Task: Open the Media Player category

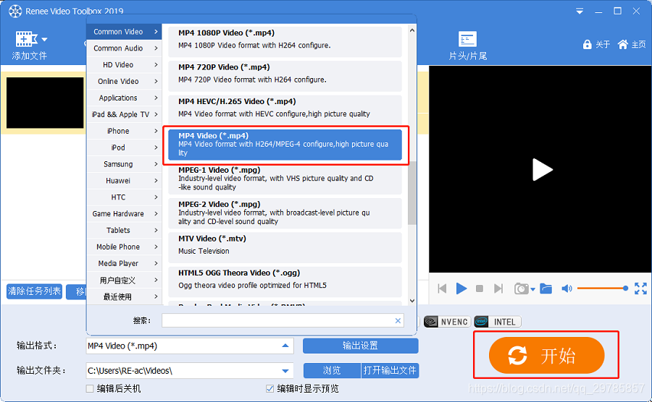Action: point(125,263)
